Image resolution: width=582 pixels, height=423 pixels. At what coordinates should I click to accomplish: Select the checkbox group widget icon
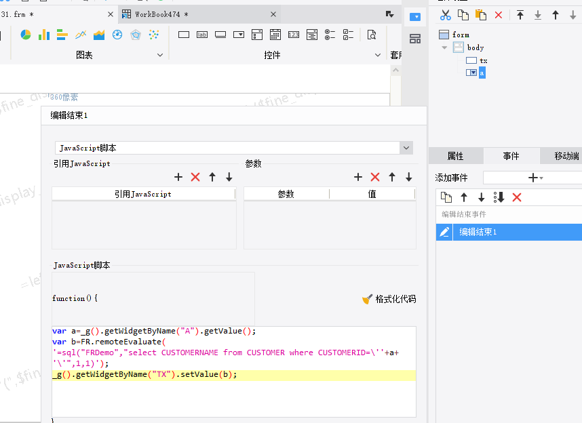349,35
